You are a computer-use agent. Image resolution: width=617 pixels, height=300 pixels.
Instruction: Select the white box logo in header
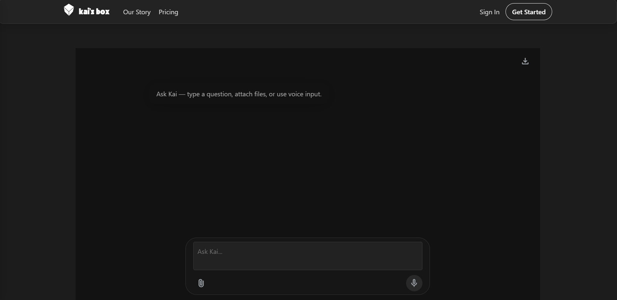[69, 10]
